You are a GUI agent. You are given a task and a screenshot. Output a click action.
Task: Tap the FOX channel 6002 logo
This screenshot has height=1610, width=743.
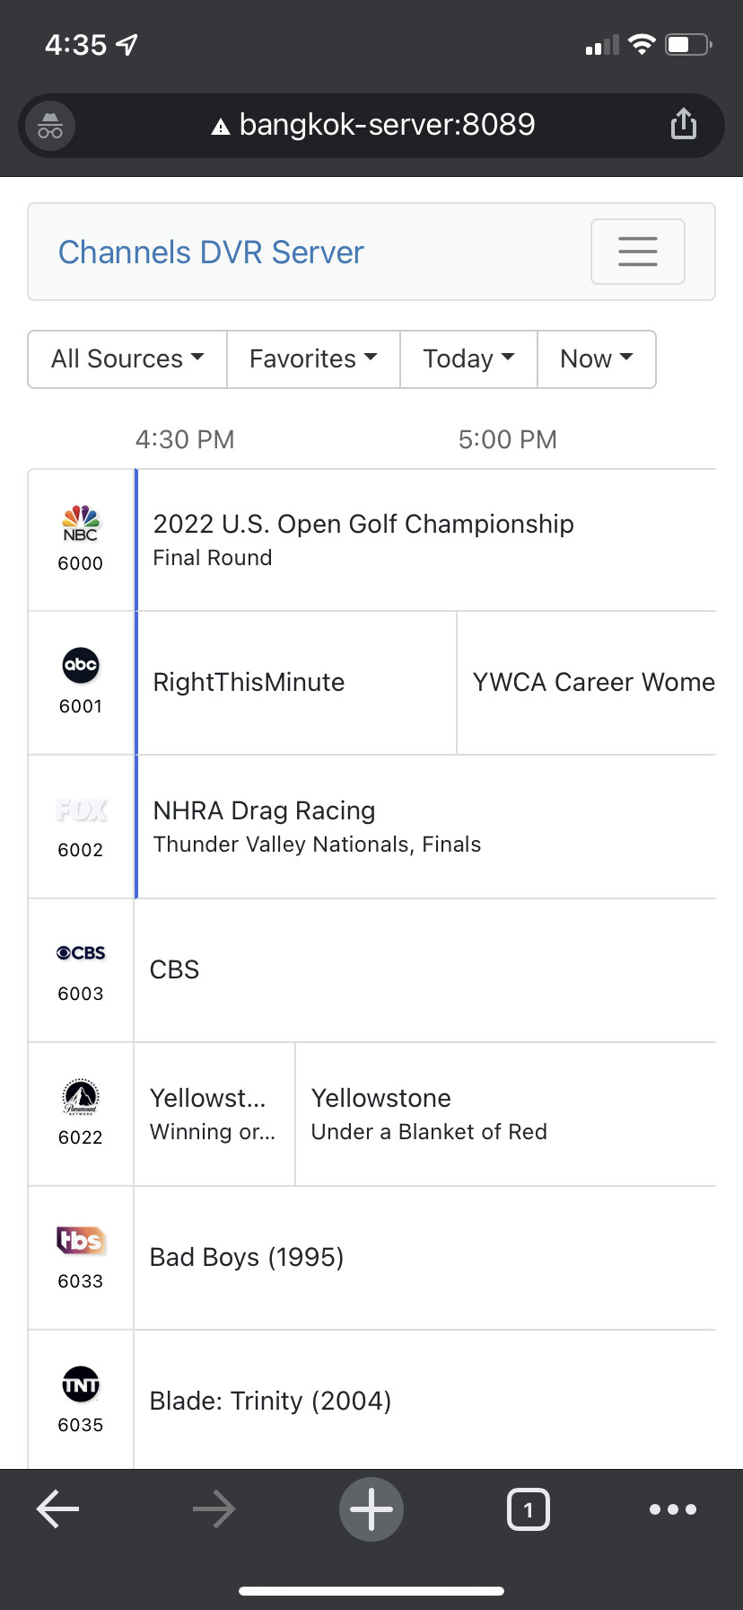[81, 809]
